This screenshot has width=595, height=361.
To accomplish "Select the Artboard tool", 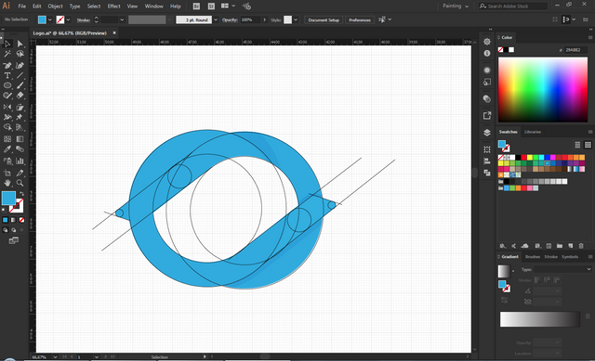I will 7,174.
